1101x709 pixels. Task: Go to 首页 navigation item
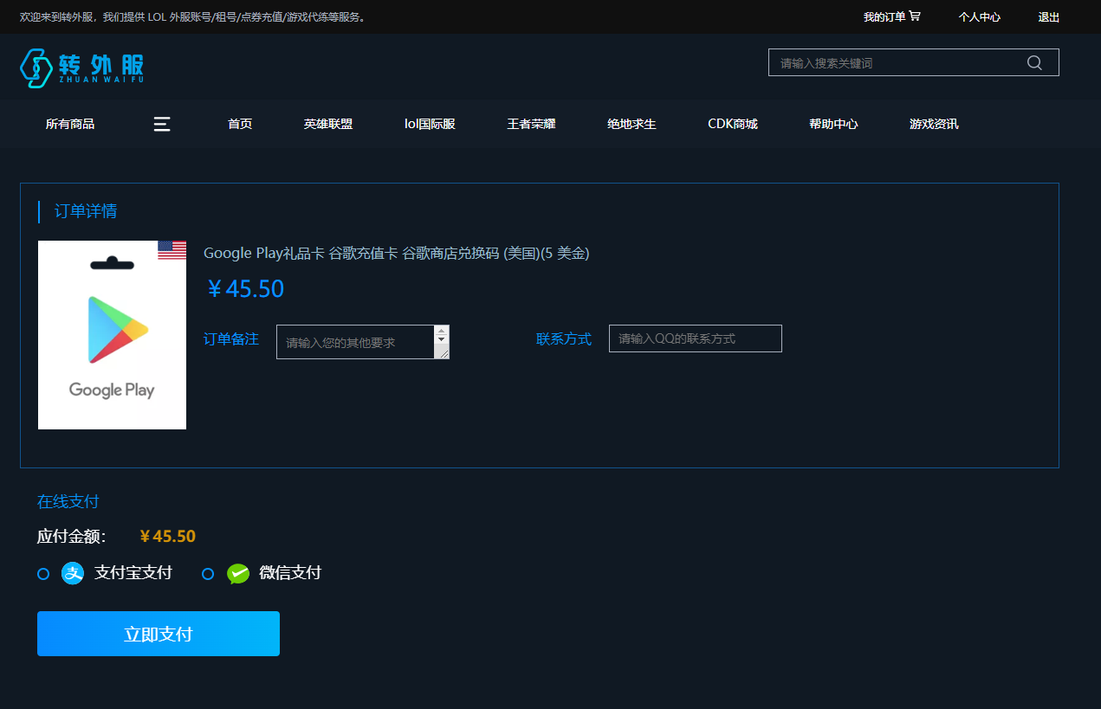(240, 124)
